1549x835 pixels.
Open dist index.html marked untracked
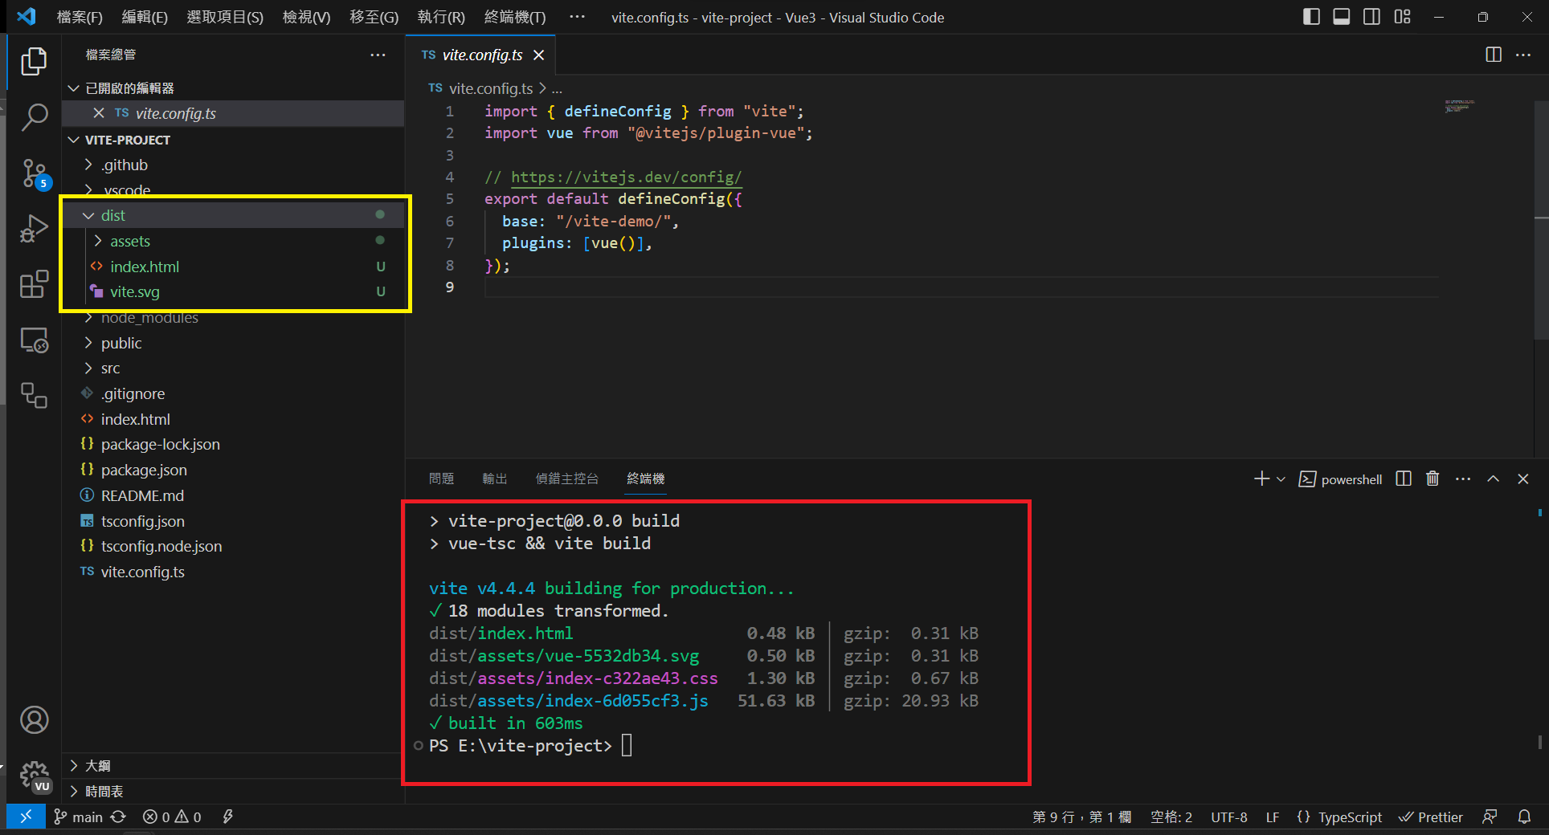(233, 267)
